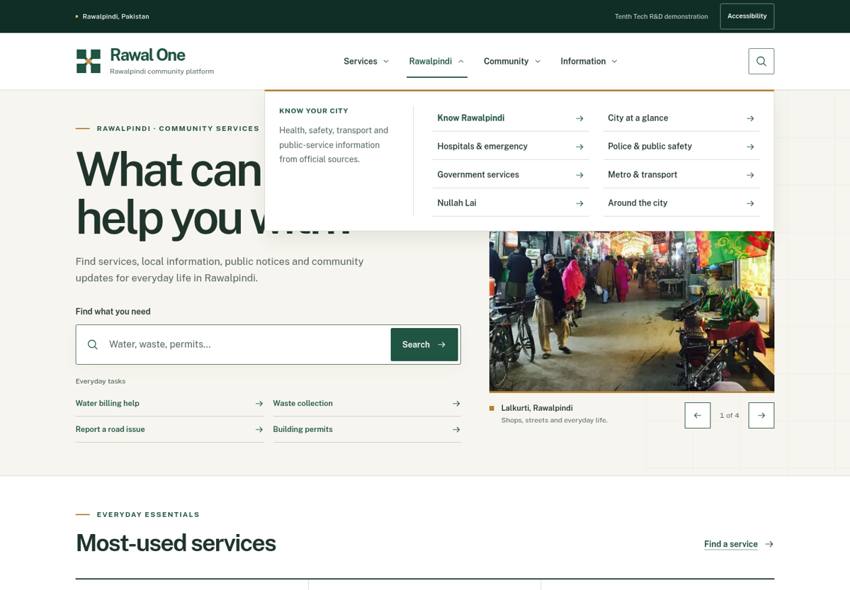Click arrow icon on Water billing help row
Screen dimensions: 850x590
pos(259,404)
